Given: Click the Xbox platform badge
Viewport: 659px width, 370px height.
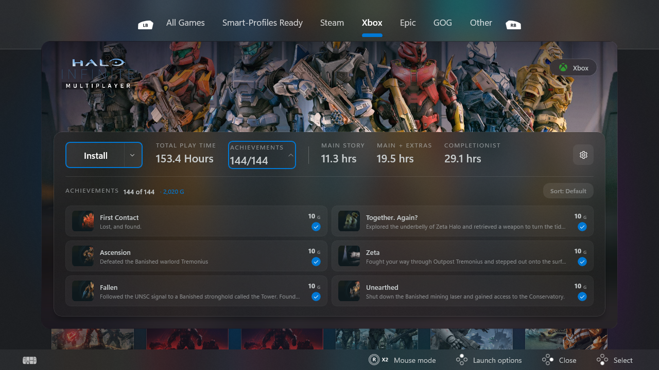Looking at the screenshot, I should [x=573, y=68].
